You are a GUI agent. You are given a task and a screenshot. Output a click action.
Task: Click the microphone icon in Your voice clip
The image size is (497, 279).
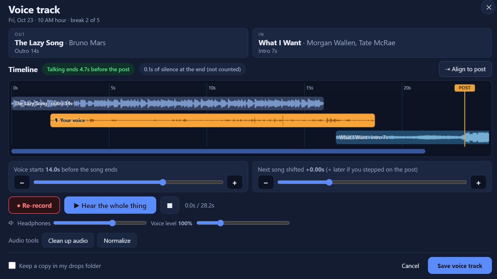[56, 120]
